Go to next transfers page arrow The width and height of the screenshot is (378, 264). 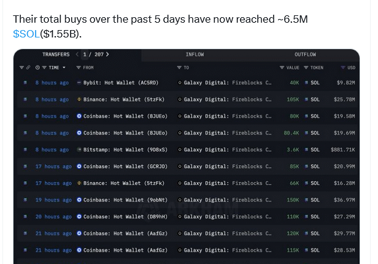pyautogui.click(x=107, y=55)
